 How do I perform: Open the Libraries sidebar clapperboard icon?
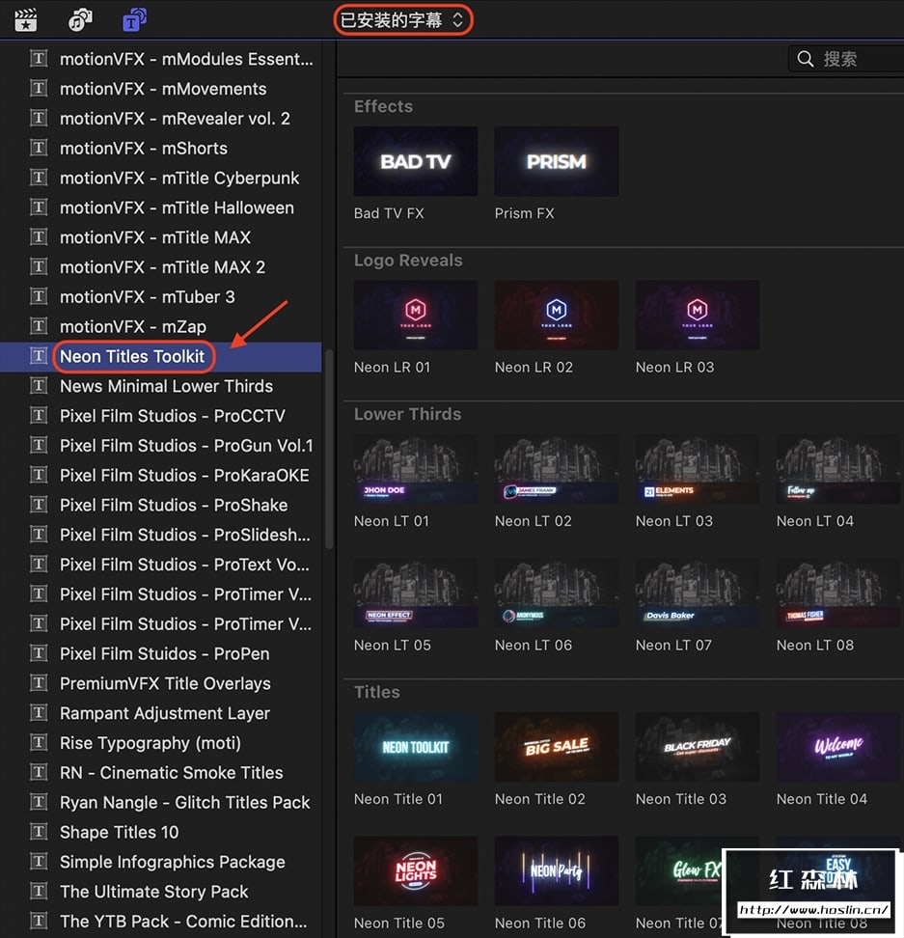[26, 19]
